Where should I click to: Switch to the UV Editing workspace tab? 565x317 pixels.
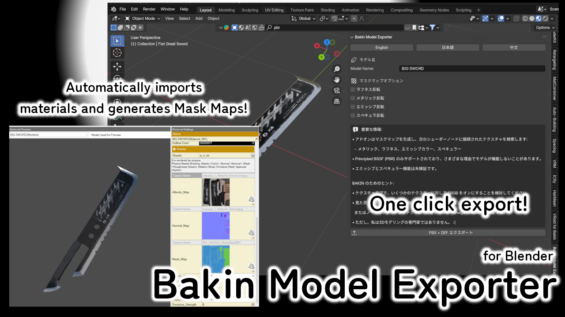[274, 9]
